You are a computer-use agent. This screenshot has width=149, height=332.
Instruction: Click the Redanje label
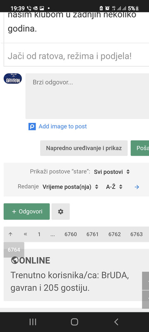(28, 186)
